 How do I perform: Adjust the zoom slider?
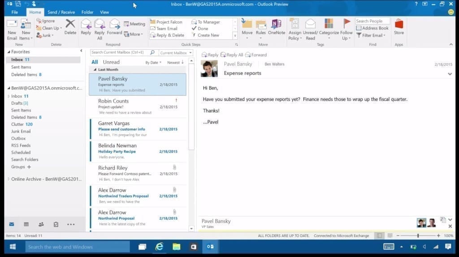pos(418,236)
